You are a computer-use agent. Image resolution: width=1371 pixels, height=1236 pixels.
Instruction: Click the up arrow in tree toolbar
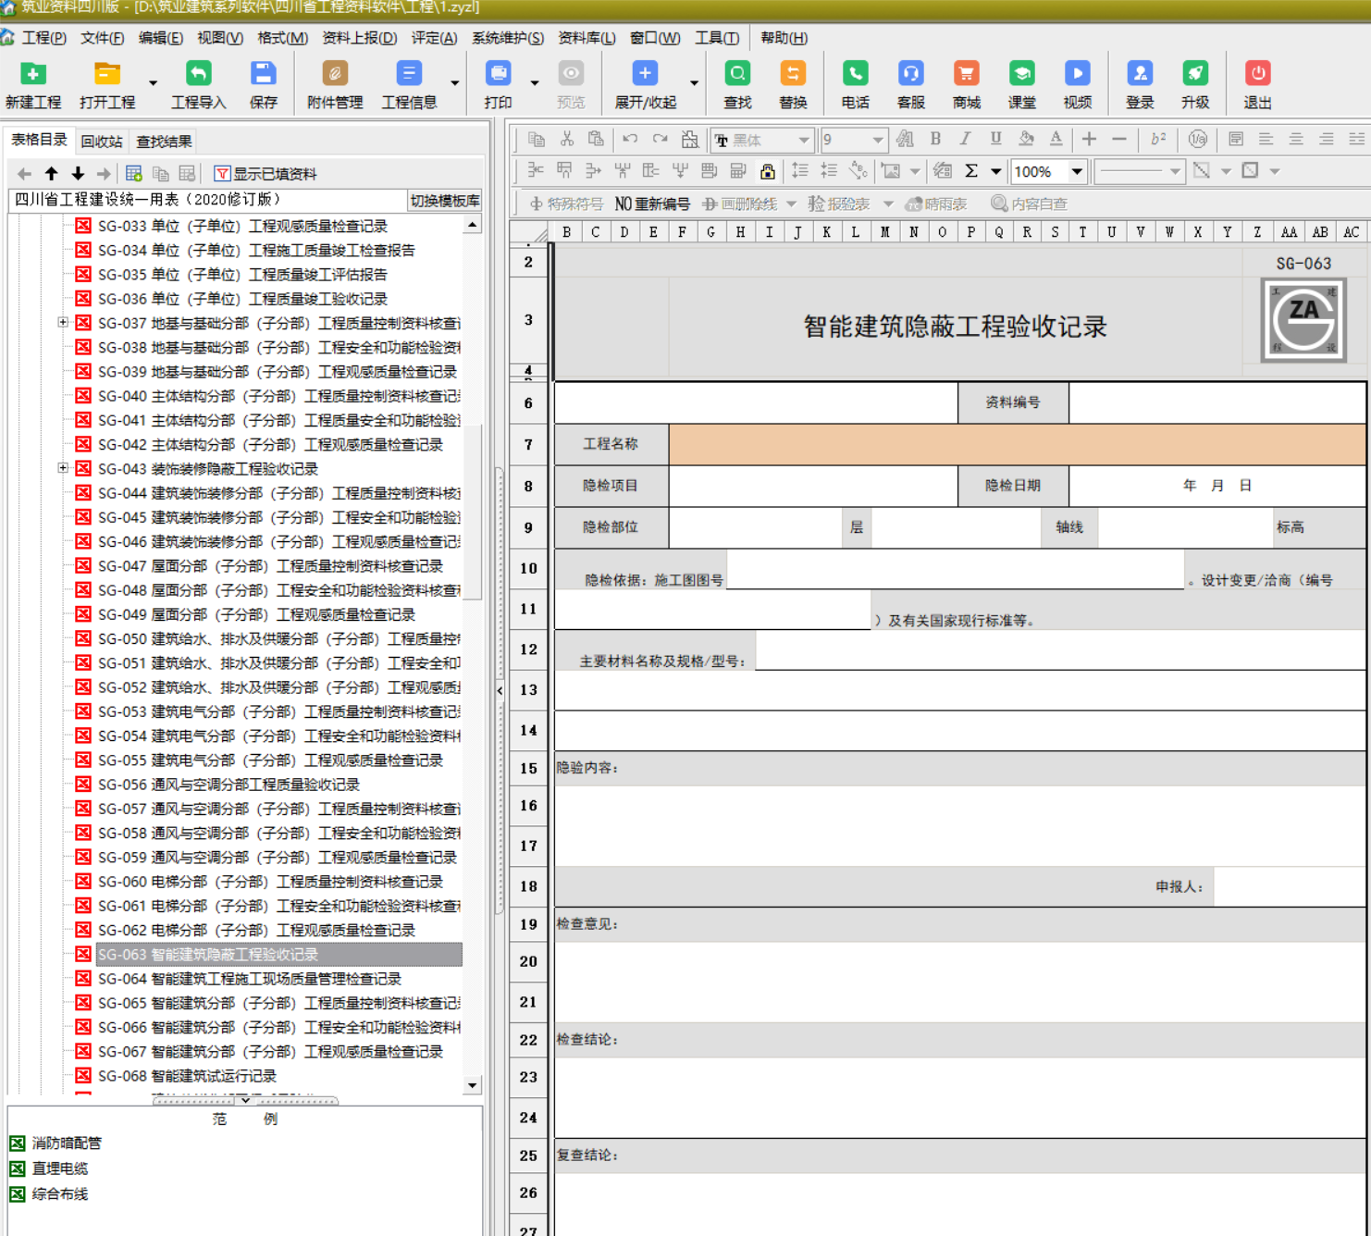click(52, 174)
